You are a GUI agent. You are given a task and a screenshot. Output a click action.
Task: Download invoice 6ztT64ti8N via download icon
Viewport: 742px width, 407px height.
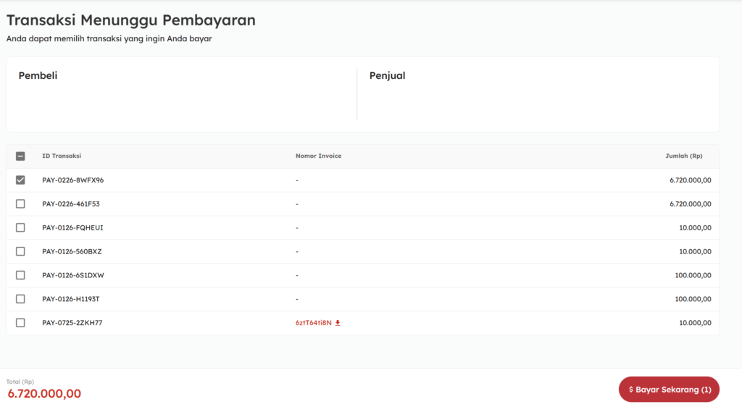338,323
